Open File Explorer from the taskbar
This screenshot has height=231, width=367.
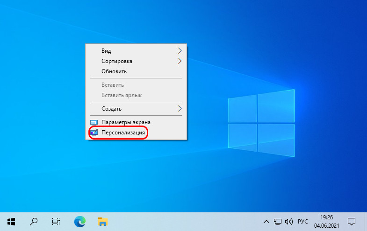(102, 221)
